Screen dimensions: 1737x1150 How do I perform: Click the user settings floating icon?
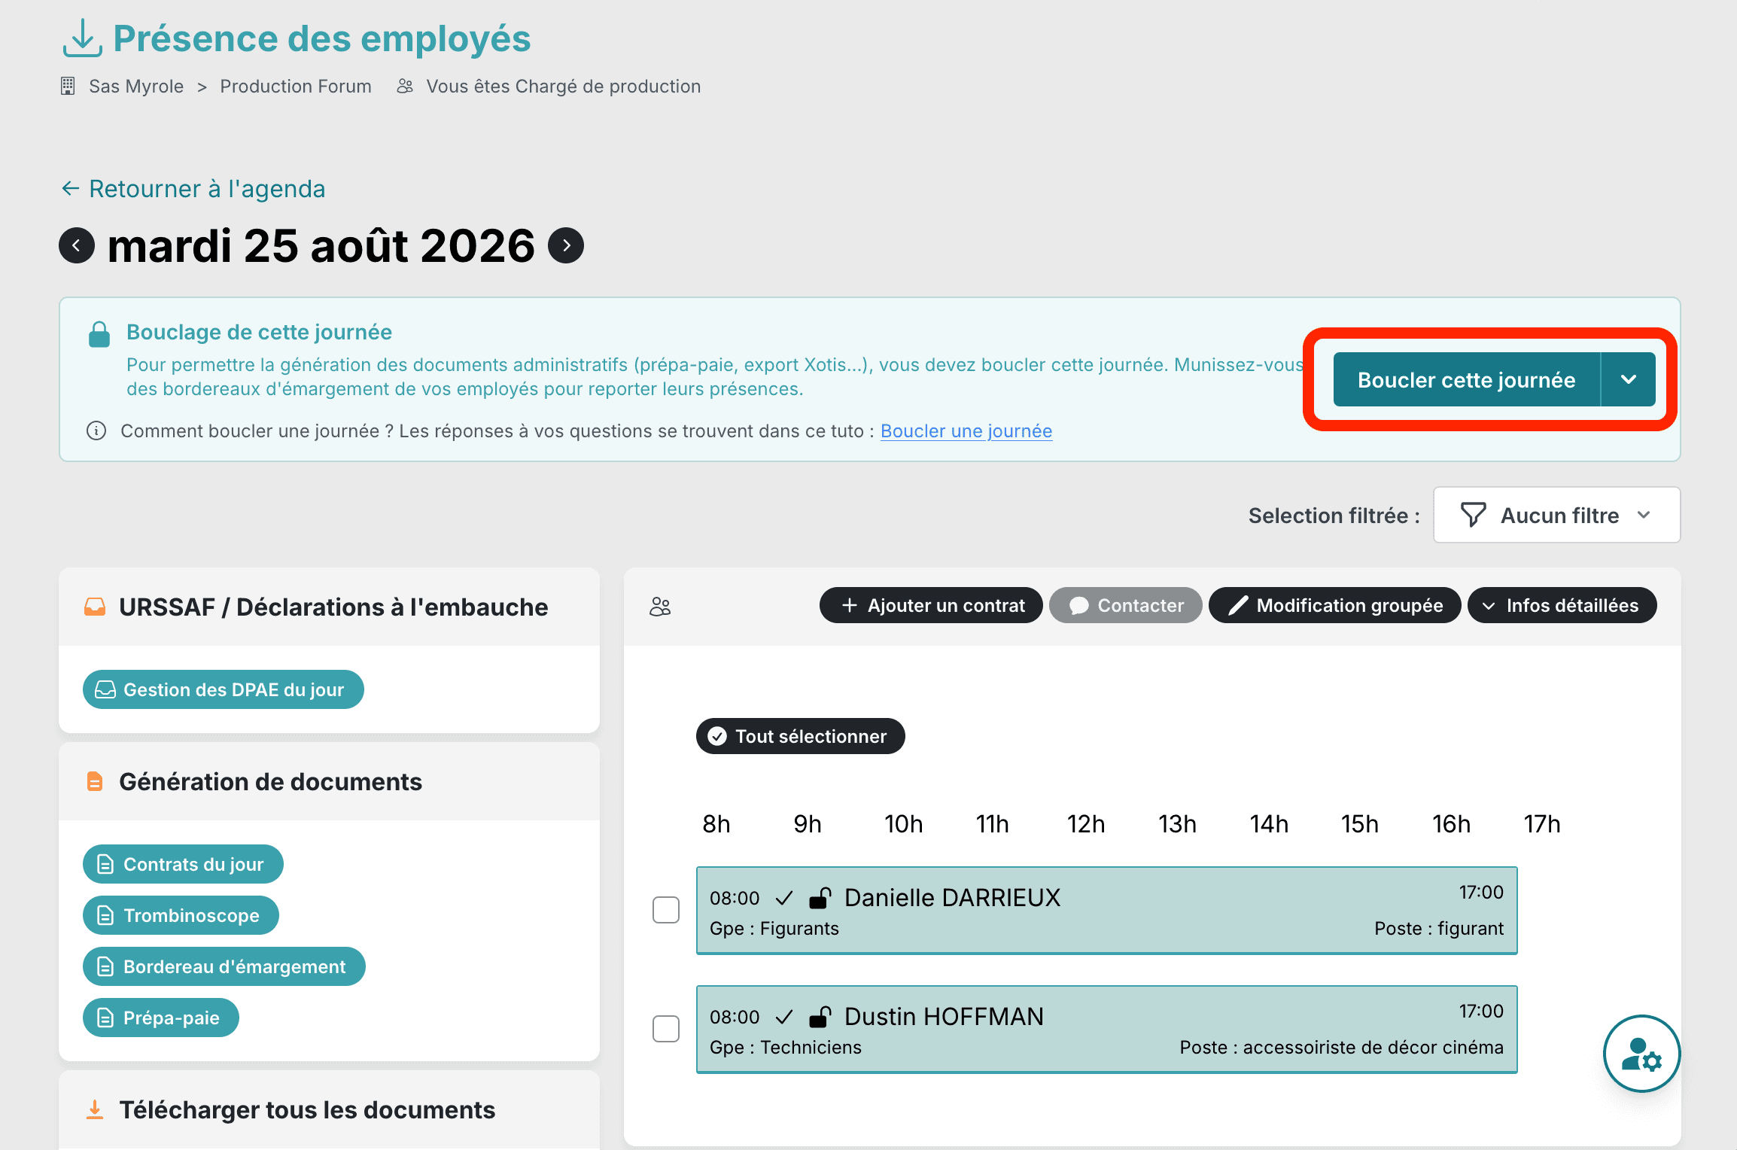[x=1641, y=1053]
